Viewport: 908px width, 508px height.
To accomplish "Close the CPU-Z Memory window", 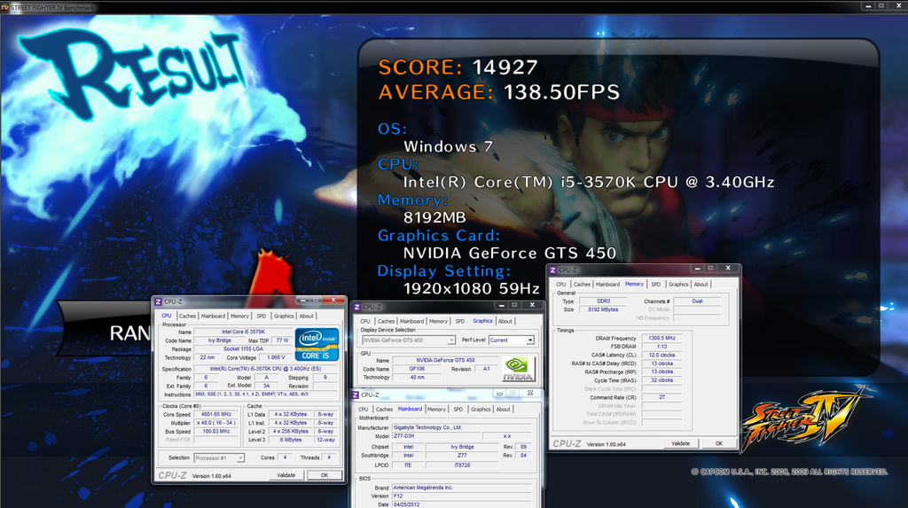I will coord(728,269).
